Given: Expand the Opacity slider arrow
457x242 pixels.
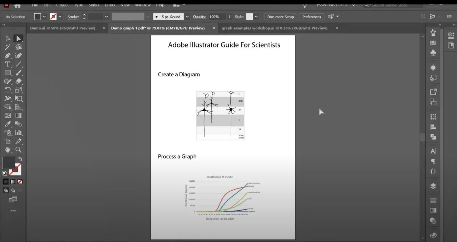Looking at the screenshot, I should coord(230,17).
